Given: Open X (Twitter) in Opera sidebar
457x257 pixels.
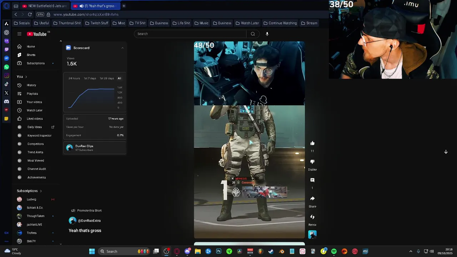Looking at the screenshot, I should click(6, 93).
